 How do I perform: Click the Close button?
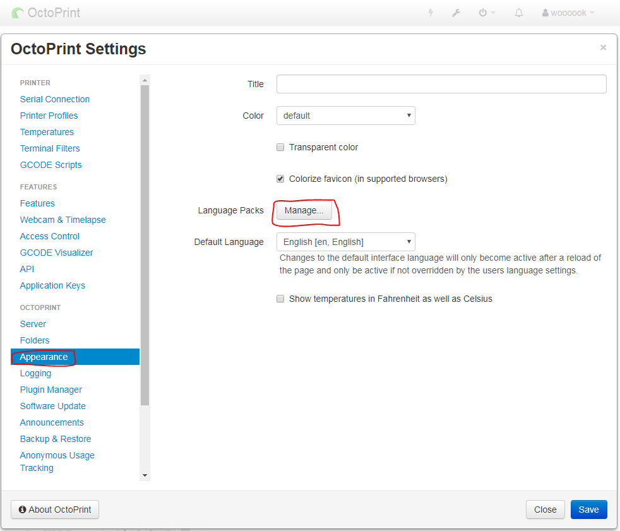click(x=545, y=510)
